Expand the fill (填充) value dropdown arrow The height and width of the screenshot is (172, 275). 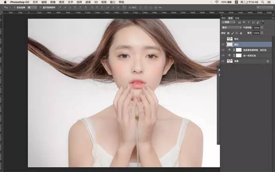pyautogui.click(x=262, y=33)
